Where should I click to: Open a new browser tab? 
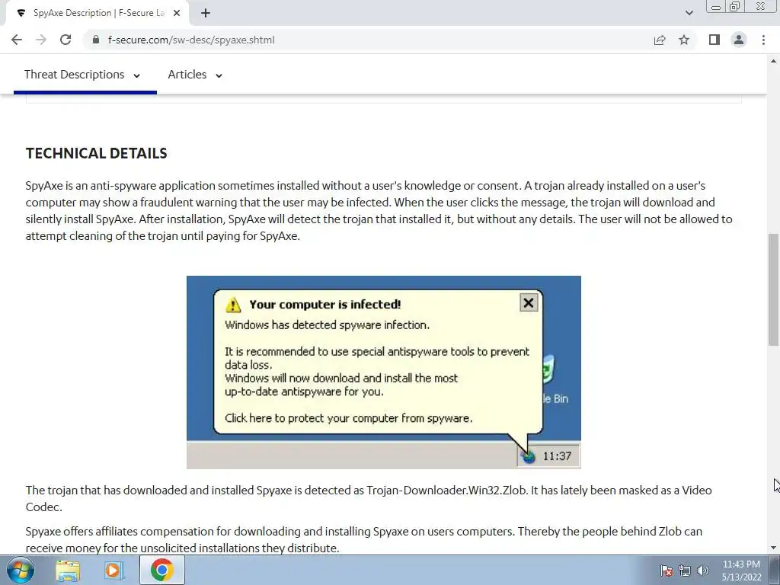point(206,14)
